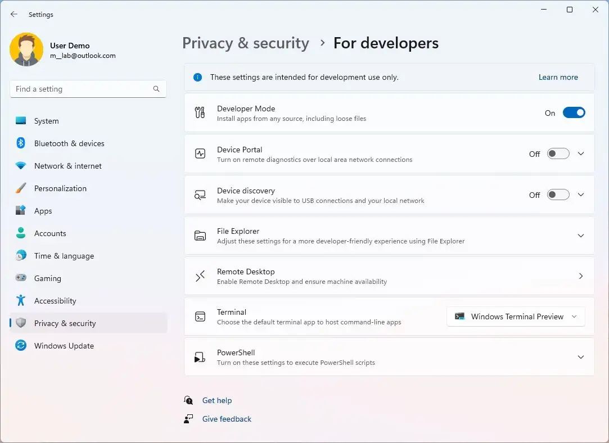Viewport: 609px width, 443px height.
Task: Click the Device discovery icon
Action: pyautogui.click(x=200, y=195)
